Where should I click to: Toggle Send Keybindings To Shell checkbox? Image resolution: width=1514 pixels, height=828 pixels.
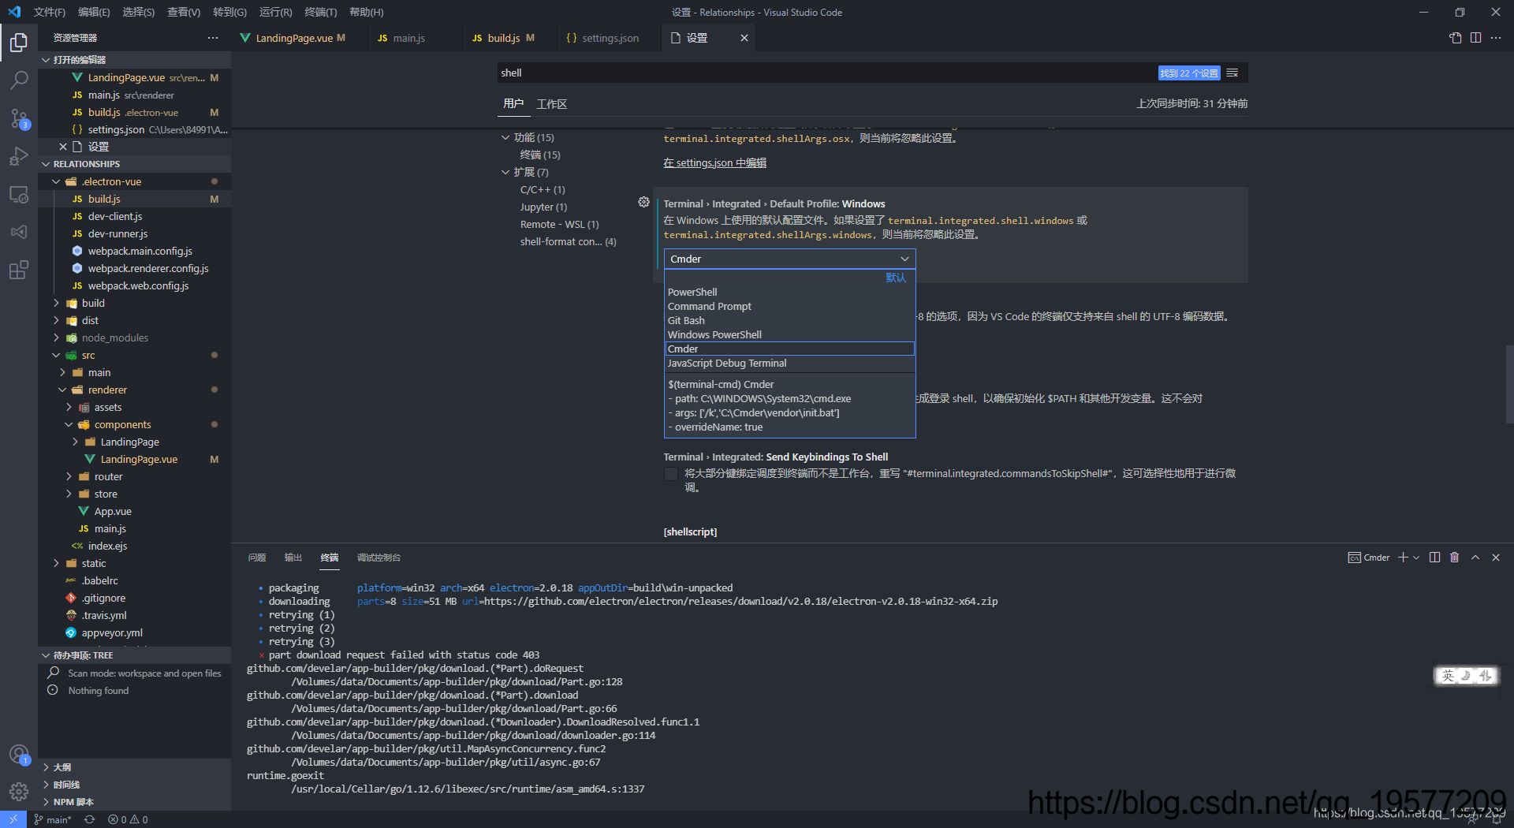click(671, 474)
